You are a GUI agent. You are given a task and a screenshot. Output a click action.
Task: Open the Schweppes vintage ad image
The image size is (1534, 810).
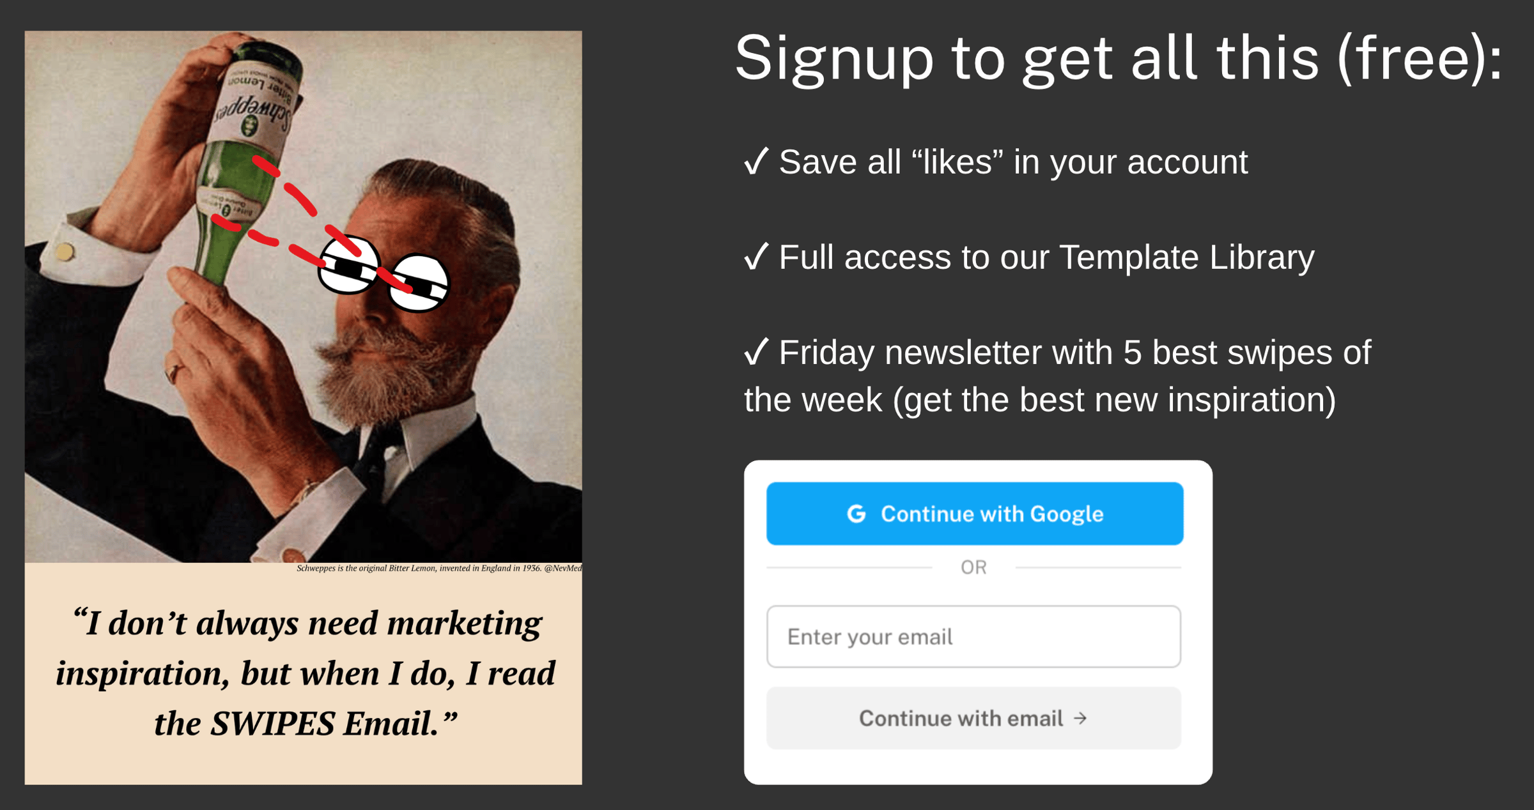click(303, 297)
